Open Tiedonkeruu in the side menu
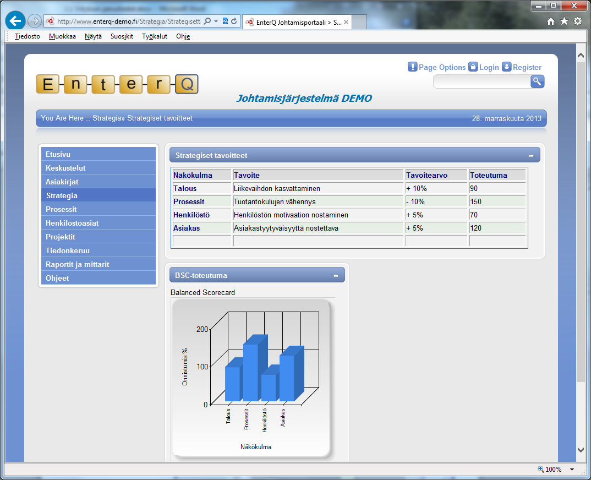The image size is (591, 480). point(98,250)
